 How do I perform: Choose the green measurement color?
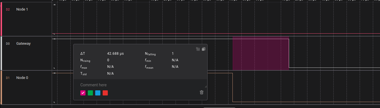[x=90, y=93]
